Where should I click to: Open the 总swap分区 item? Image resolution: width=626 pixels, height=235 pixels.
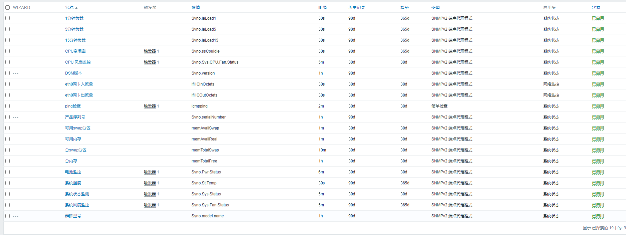75,150
